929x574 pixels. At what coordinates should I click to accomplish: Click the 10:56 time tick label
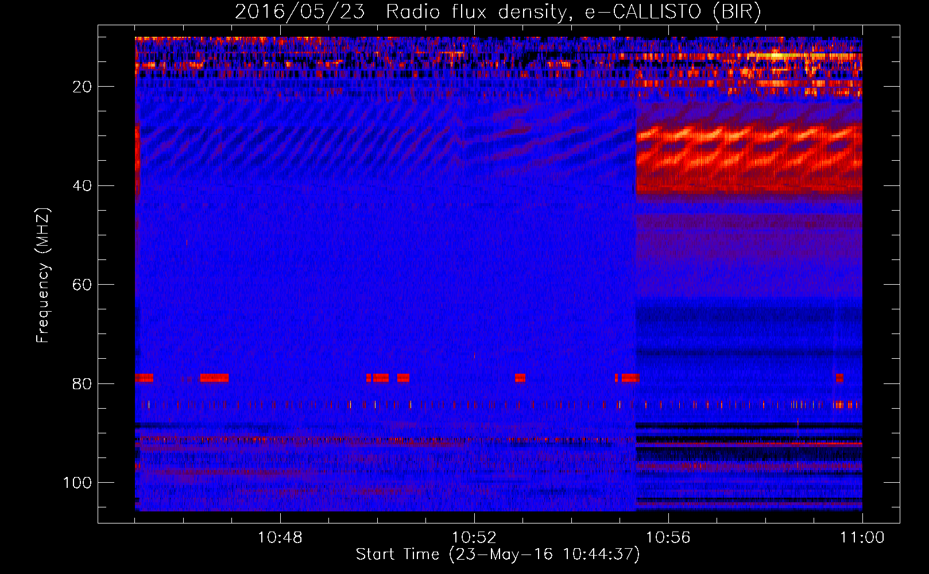point(668,538)
